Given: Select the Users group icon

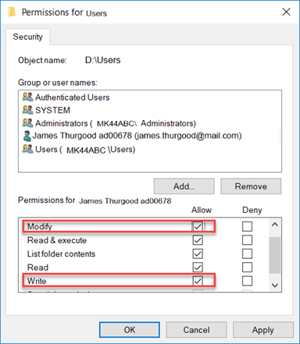Looking at the screenshot, I should tap(27, 149).
